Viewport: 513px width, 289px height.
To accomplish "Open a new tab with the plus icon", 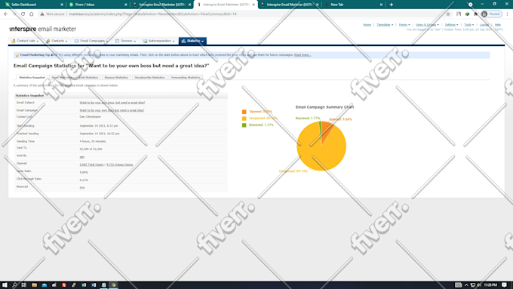I will [392, 5].
